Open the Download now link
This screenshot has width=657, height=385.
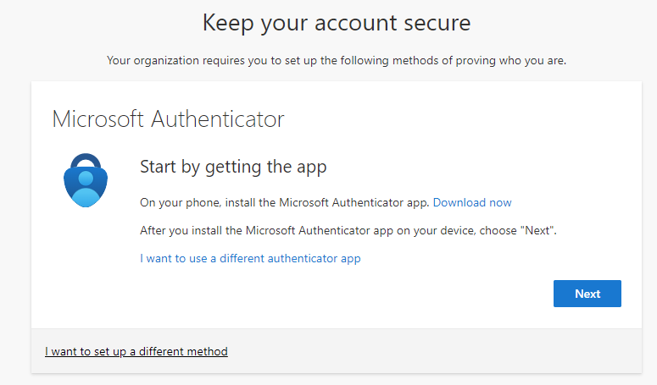coord(472,203)
